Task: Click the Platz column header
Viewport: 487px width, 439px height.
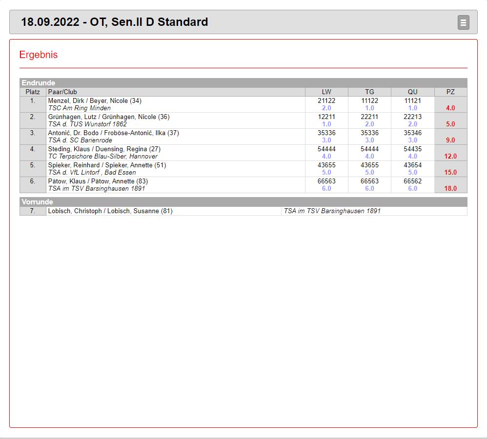Action: [x=33, y=92]
